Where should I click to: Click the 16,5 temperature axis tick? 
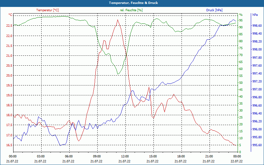tap(9, 145)
